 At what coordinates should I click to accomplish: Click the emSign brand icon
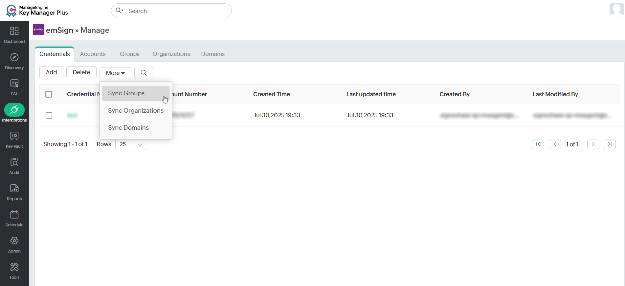[x=38, y=29]
